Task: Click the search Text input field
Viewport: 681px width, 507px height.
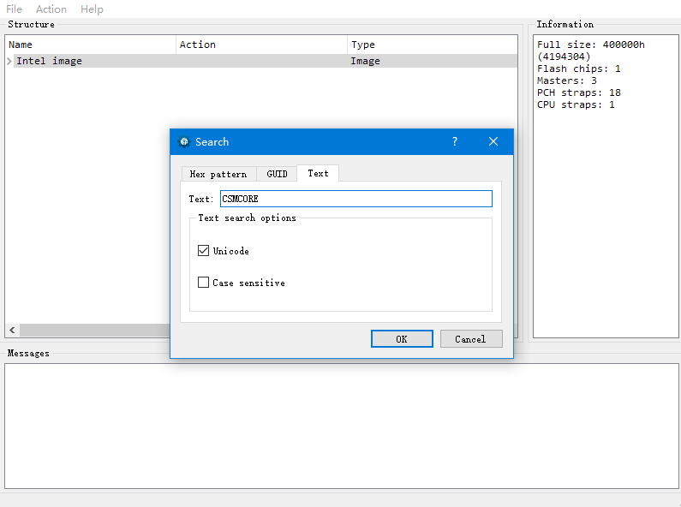Action: [355, 199]
